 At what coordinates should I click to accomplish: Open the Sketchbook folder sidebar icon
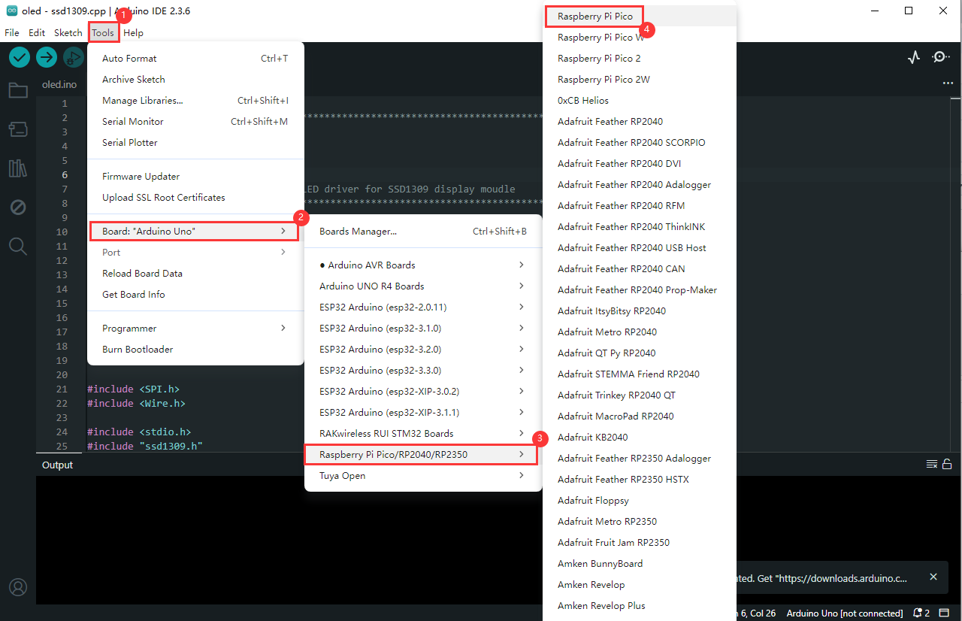[x=18, y=91]
